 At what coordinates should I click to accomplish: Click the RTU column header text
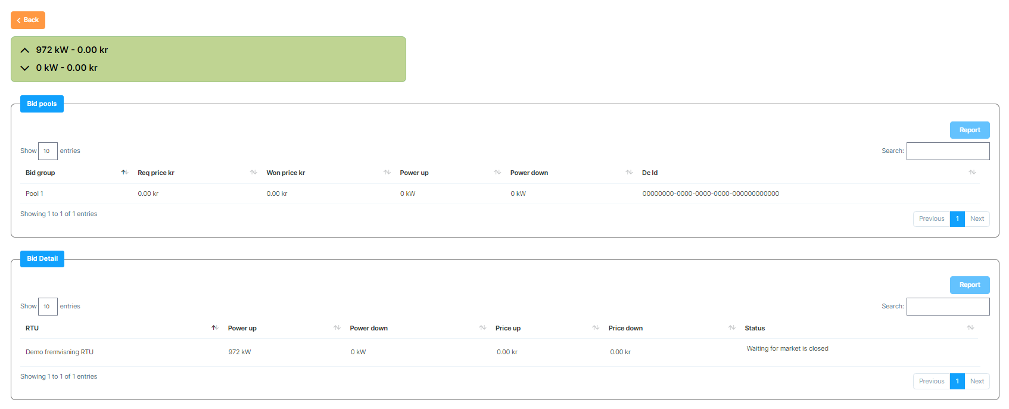pyautogui.click(x=32, y=329)
